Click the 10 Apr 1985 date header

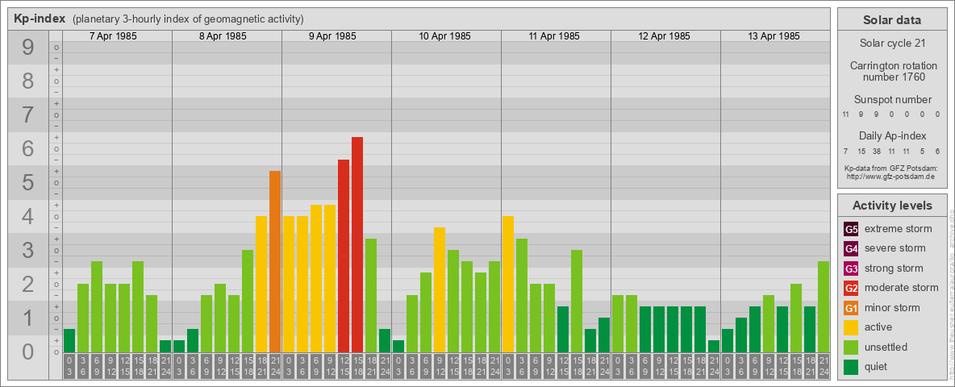click(x=444, y=36)
